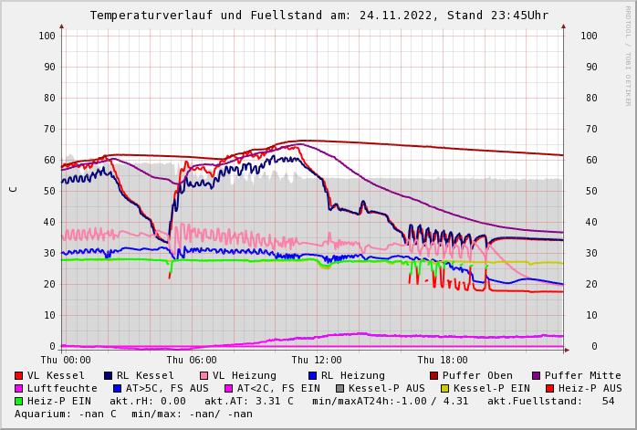Click the akt.Fuellstand value text
Image resolution: width=637 pixels, height=430 pixels.
coord(555,401)
